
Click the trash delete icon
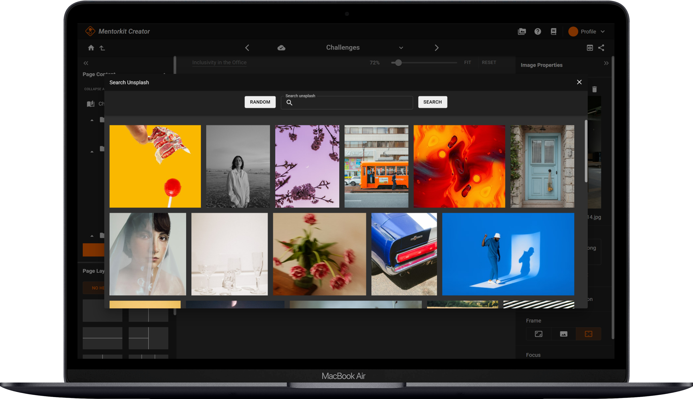coord(594,89)
